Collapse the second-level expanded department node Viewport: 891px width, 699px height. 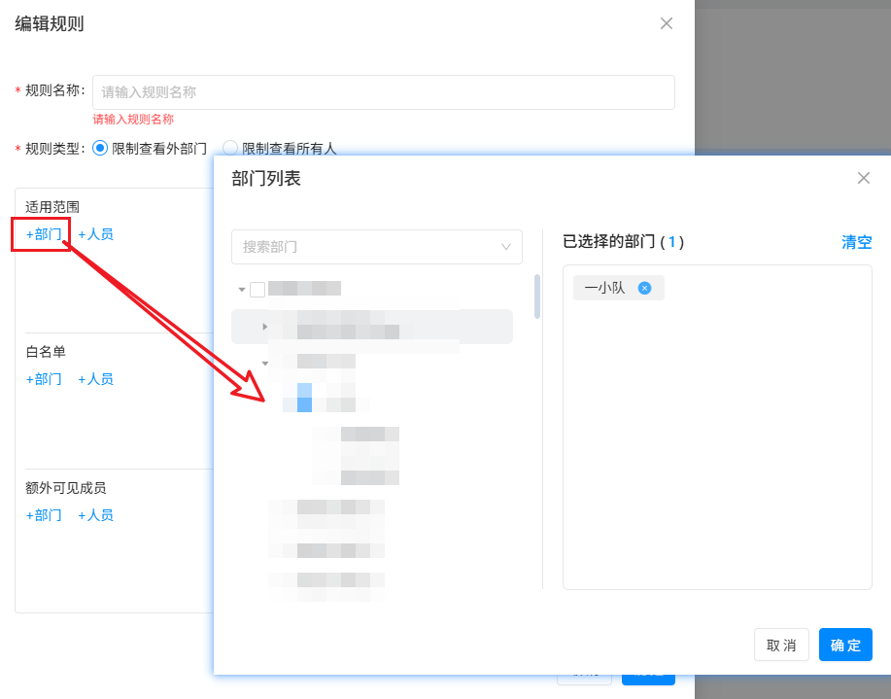[x=264, y=363]
